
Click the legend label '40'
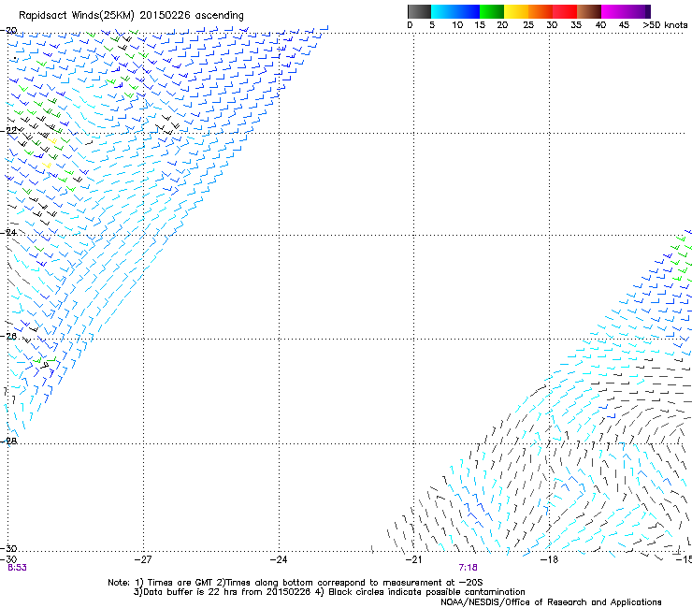600,25
